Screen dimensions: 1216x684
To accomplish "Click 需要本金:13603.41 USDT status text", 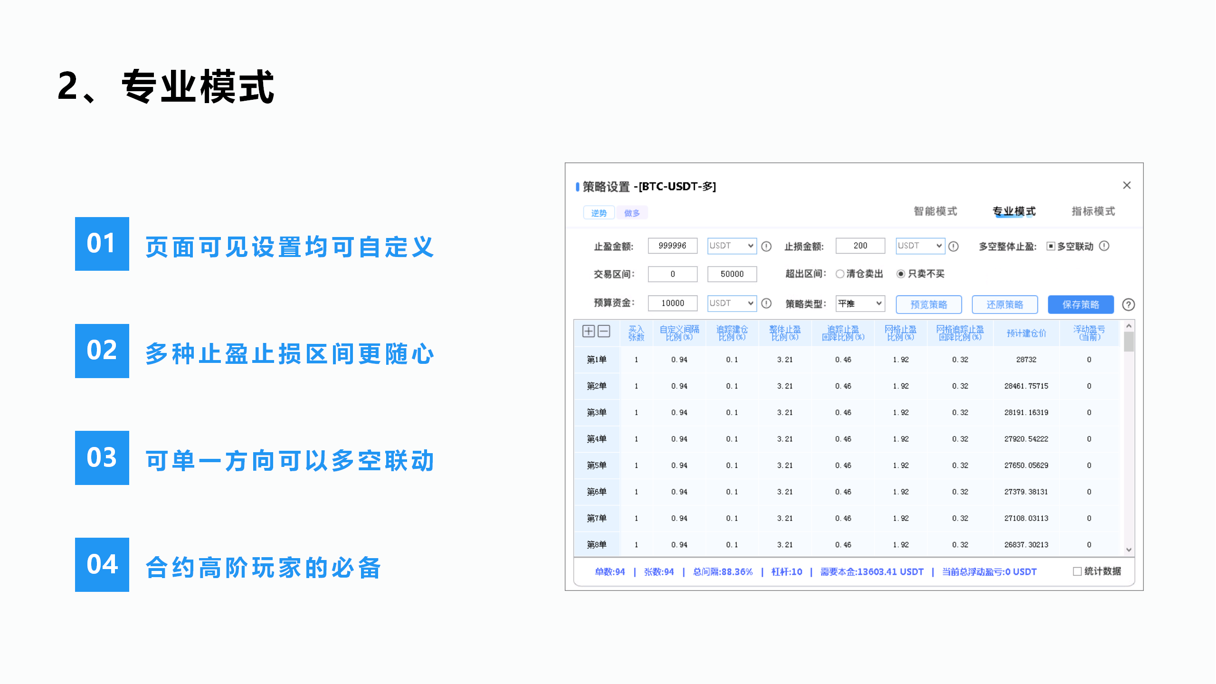I will click(x=872, y=572).
